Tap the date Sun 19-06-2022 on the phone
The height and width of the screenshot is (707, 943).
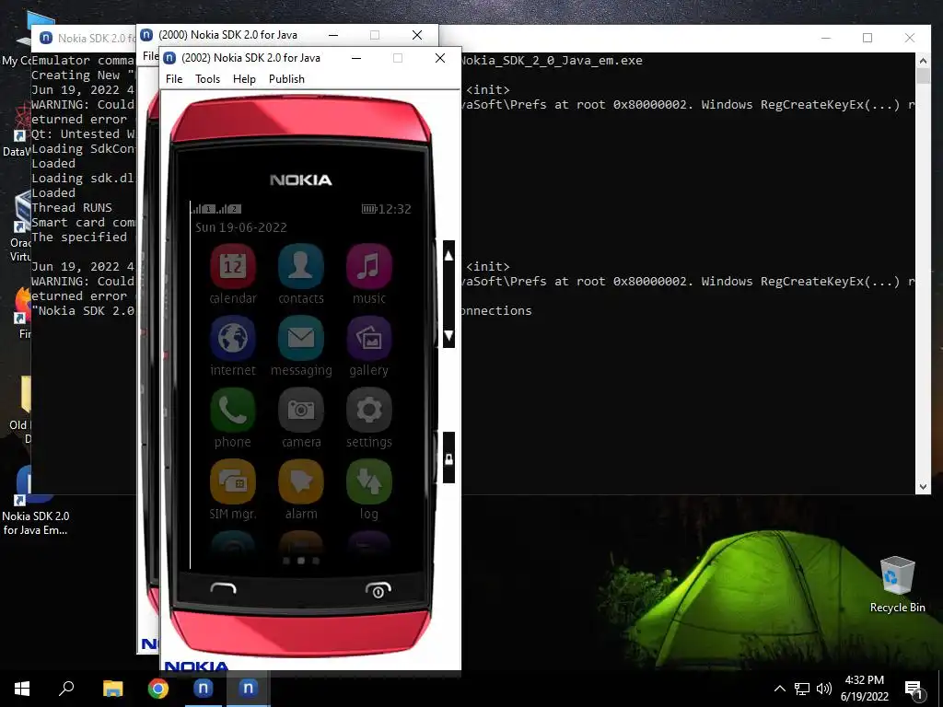coord(240,227)
